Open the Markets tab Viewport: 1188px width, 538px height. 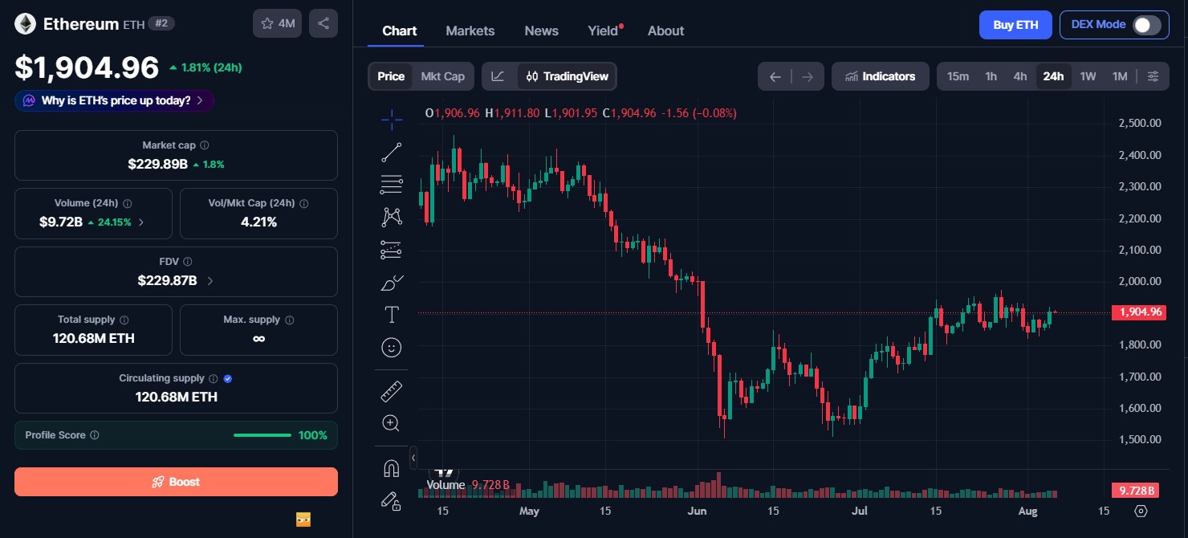tap(470, 31)
